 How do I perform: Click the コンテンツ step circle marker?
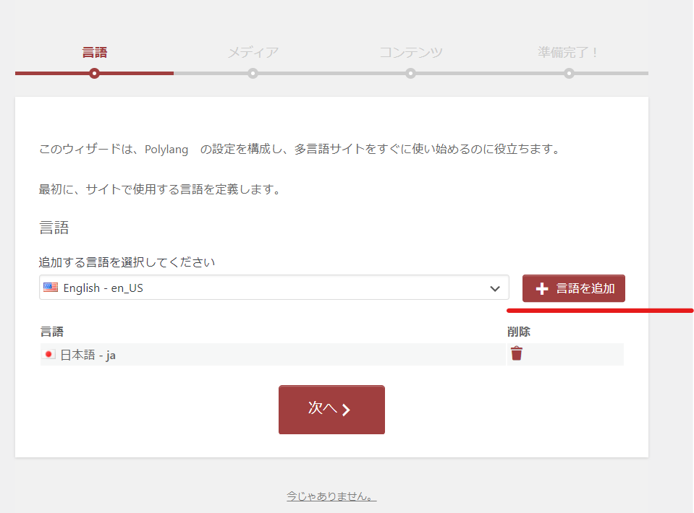click(410, 73)
